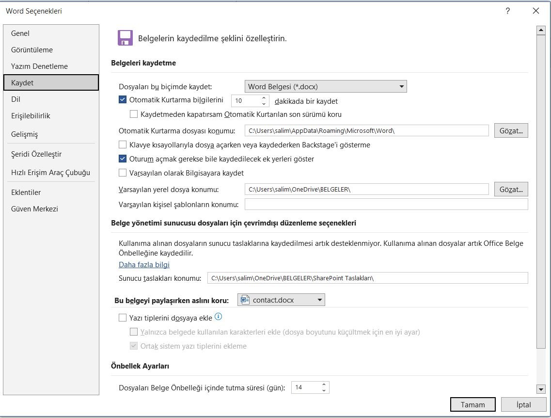Enable Varsayılan olarak Bilgisayara kaydet
Viewport: 551px width, 418px height.
[123, 173]
